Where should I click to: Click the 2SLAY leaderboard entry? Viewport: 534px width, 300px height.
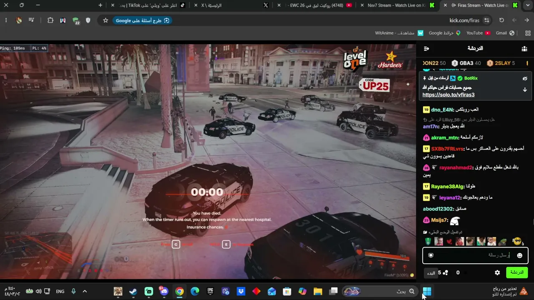click(501, 63)
